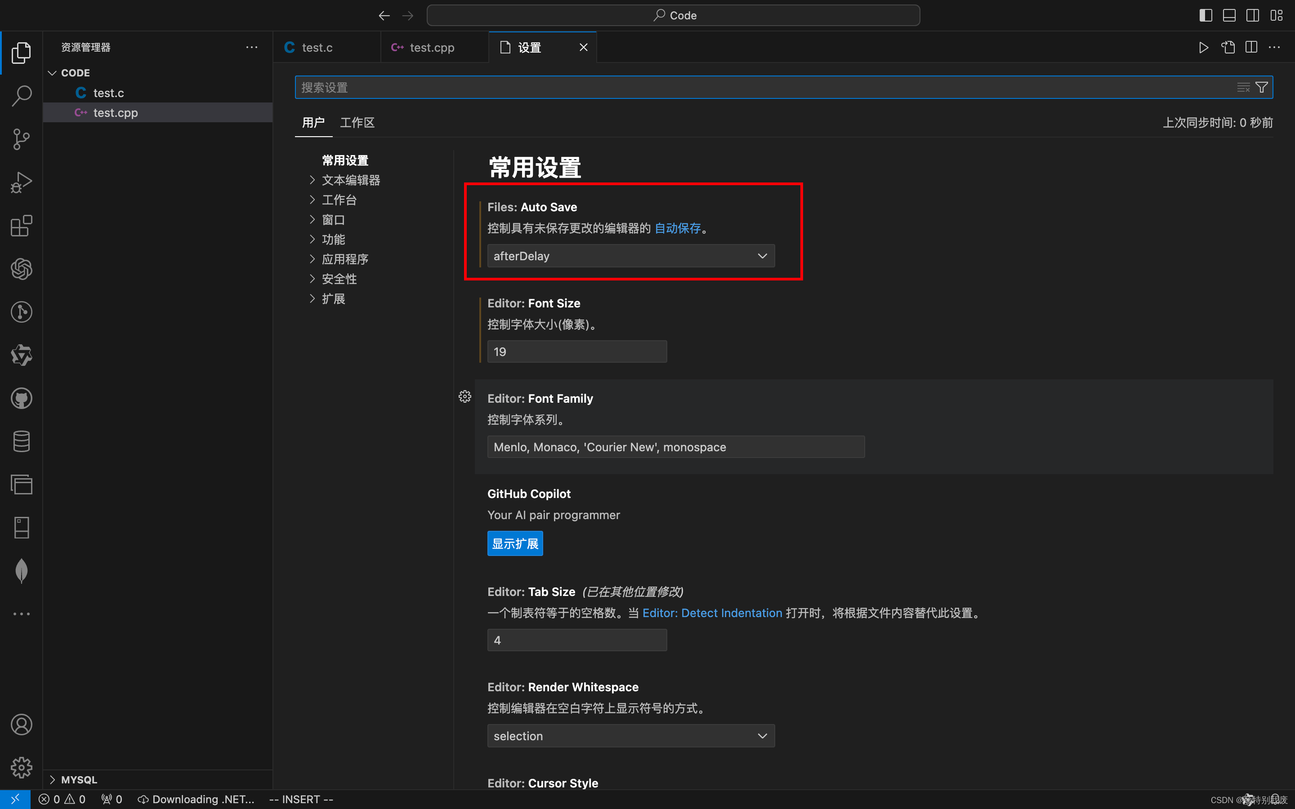Open the Source Control view

(22, 139)
